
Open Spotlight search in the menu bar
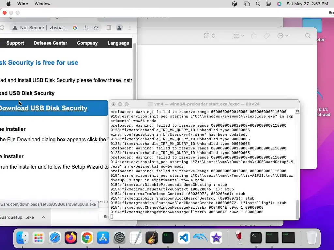click(258, 4)
